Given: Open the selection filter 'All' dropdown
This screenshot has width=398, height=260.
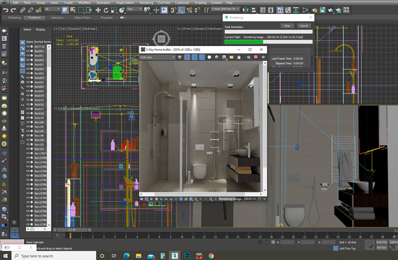Looking at the screenshot, I should coord(52,9).
